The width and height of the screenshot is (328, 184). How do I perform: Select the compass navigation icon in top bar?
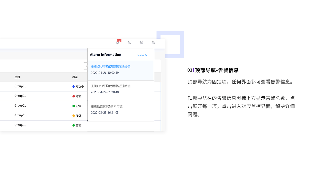[130, 42]
